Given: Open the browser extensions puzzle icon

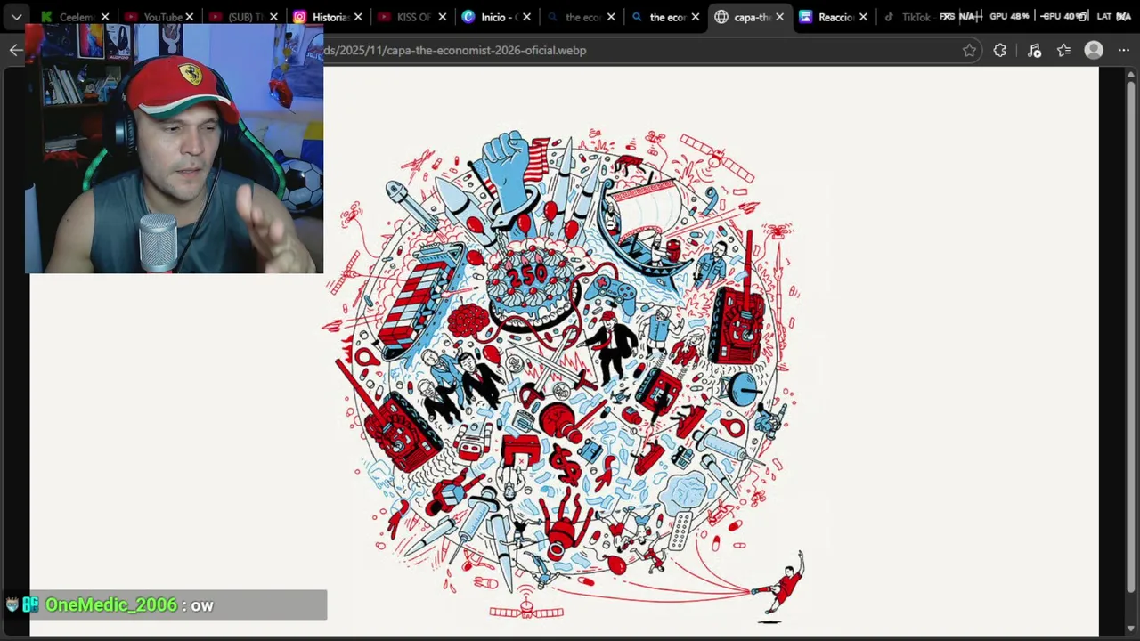Looking at the screenshot, I should [1000, 51].
